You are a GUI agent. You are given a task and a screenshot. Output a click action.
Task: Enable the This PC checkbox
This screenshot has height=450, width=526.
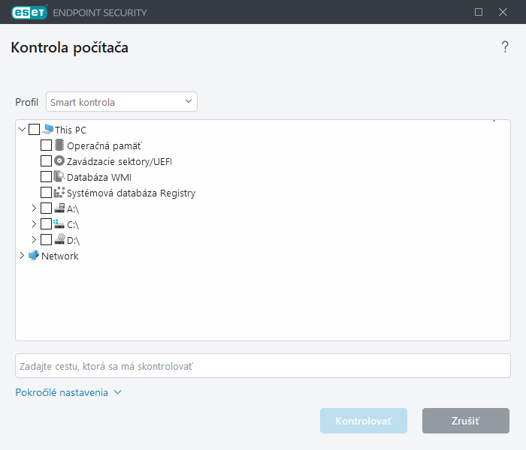(35, 130)
